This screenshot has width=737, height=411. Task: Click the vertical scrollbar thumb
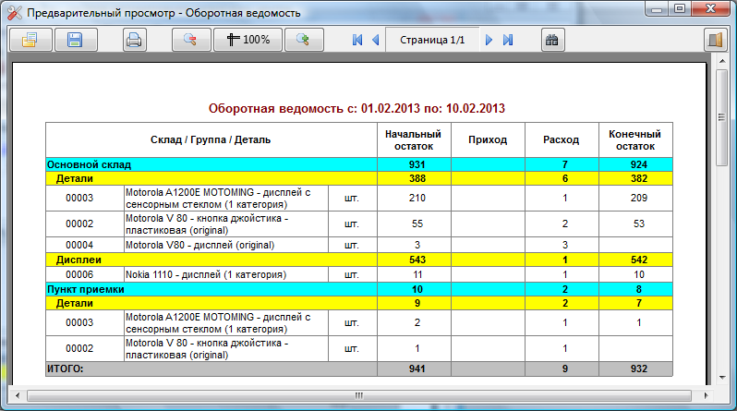pos(722,117)
